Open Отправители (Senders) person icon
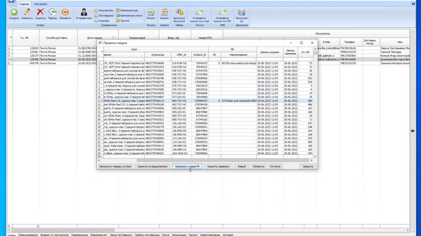The width and height of the screenshot is (421, 236). click(x=84, y=12)
